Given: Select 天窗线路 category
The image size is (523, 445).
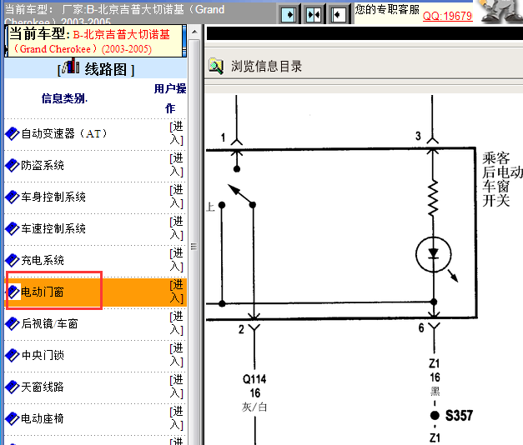Looking at the screenshot, I should pos(43,387).
